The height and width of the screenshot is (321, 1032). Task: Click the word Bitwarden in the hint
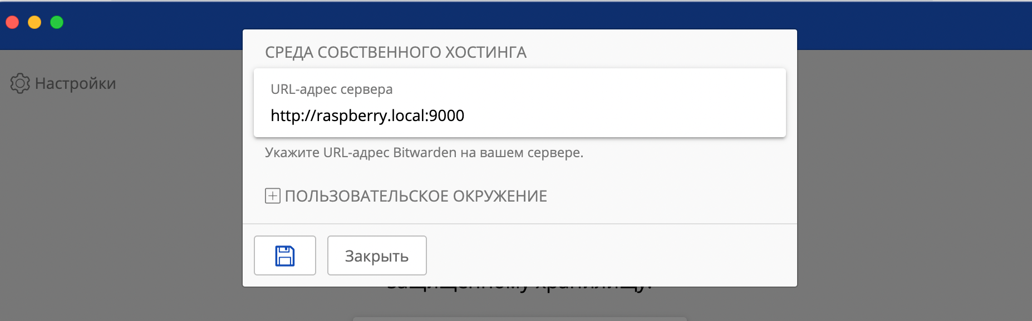point(424,153)
